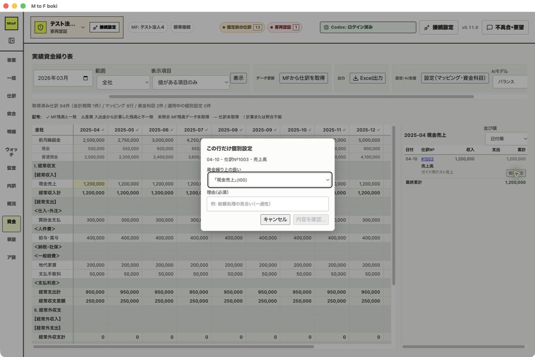
Task: Click the 支払手数料 row label
Action: pyautogui.click(x=50, y=274)
